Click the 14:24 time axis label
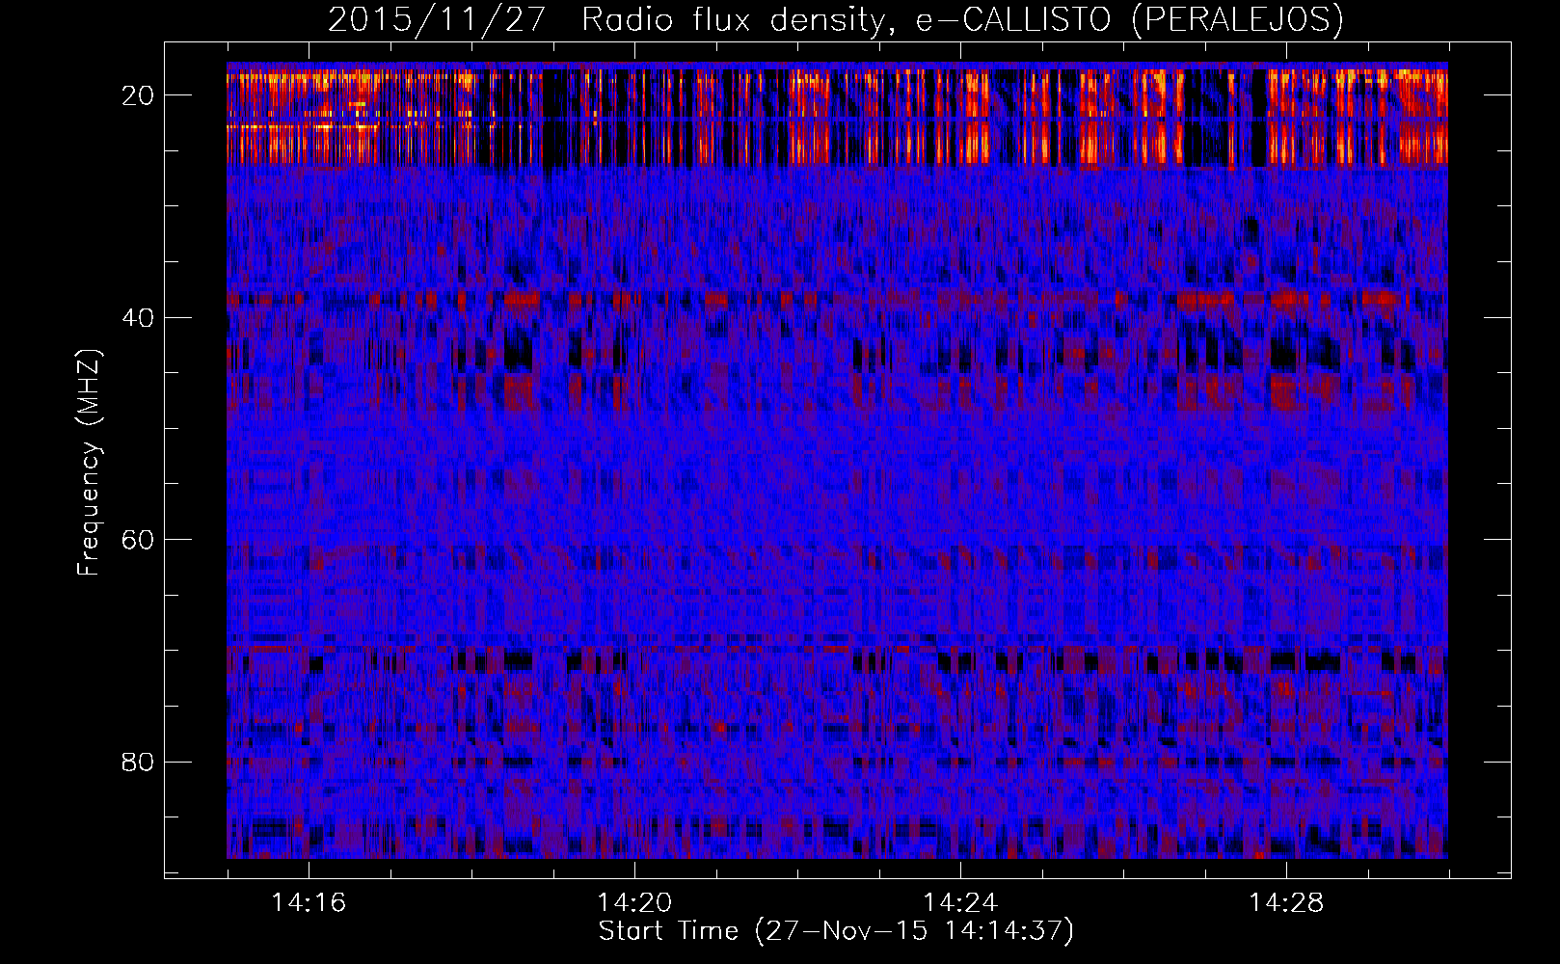The image size is (1560, 964). (x=960, y=903)
